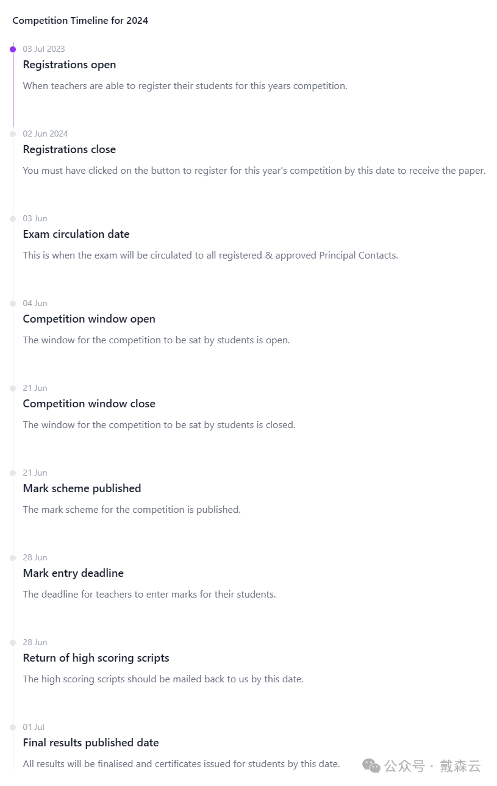Image resolution: width=497 pixels, height=786 pixels.
Task: Click the 03 Jul 2023 date label
Action: click(44, 49)
